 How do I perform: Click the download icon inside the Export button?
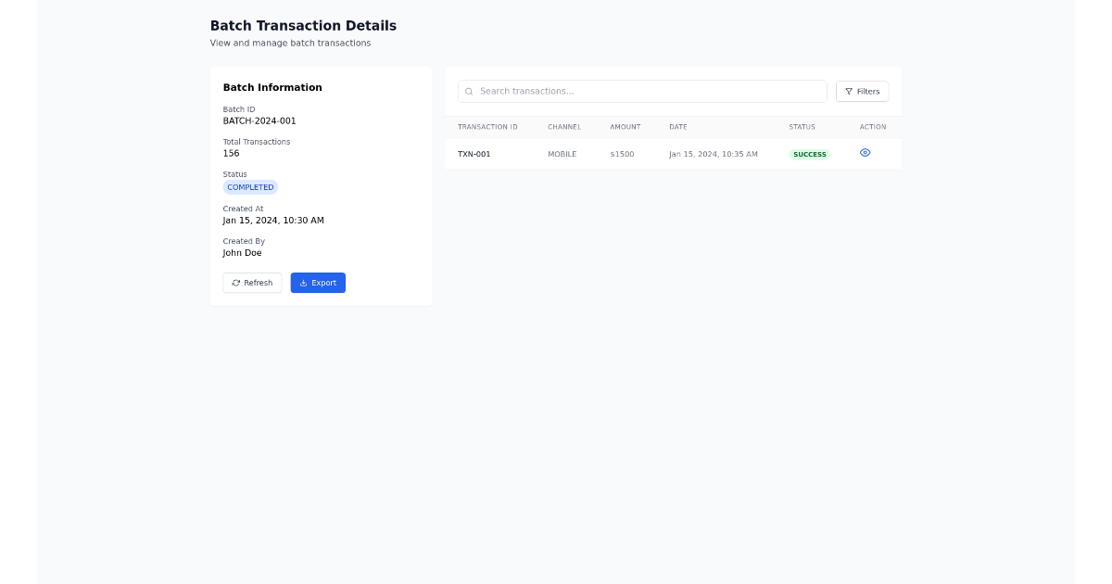(303, 283)
